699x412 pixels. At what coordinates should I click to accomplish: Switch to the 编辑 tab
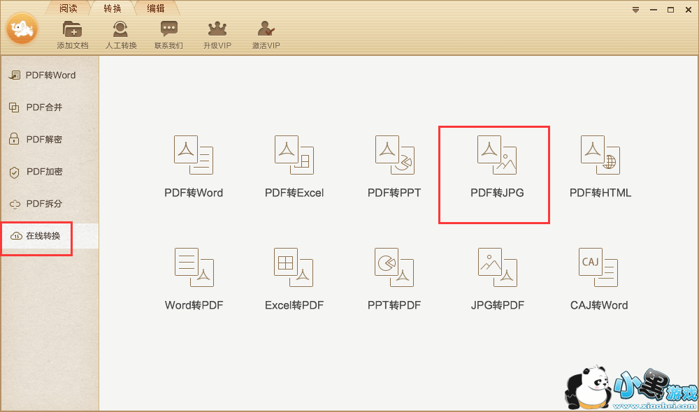point(155,8)
